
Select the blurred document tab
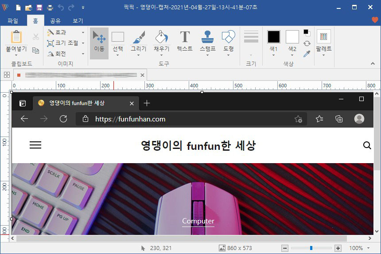tap(81, 75)
